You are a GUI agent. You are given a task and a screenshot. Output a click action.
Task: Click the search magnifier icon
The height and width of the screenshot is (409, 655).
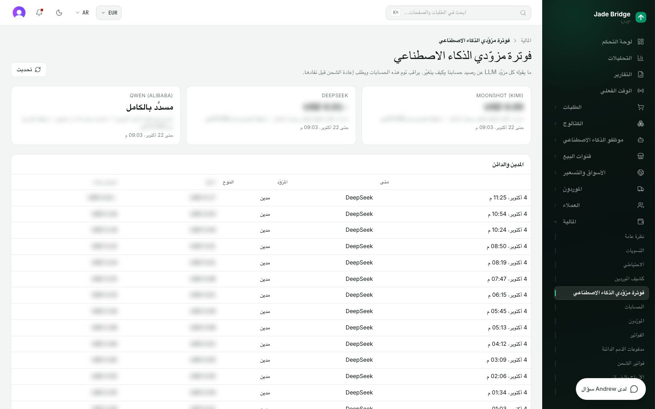(x=523, y=13)
